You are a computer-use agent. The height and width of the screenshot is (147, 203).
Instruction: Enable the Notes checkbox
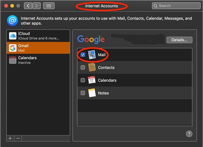click(83, 93)
